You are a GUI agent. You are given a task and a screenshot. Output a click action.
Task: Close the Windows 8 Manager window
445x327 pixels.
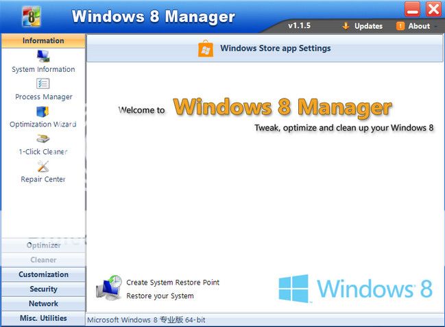433,10
